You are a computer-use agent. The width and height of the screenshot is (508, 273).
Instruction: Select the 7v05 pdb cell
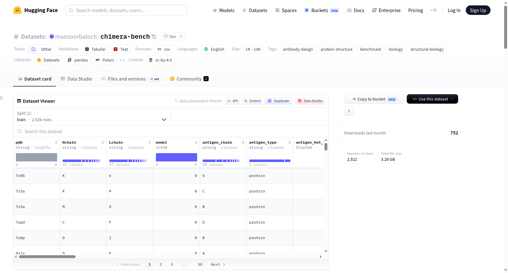[x=37, y=176]
